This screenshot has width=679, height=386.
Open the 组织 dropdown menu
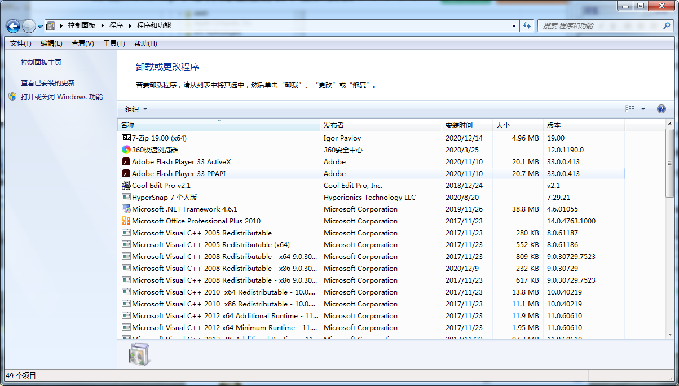coord(136,109)
